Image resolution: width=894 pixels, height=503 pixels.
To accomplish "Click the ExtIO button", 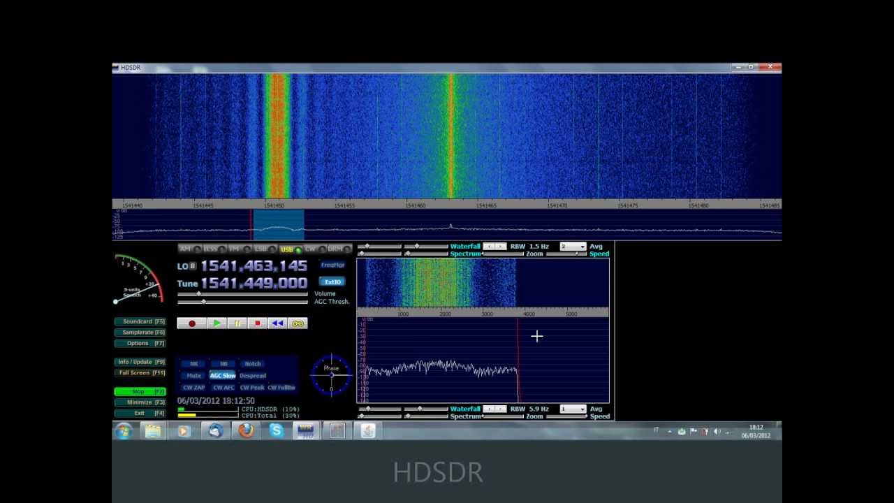I will tap(332, 282).
